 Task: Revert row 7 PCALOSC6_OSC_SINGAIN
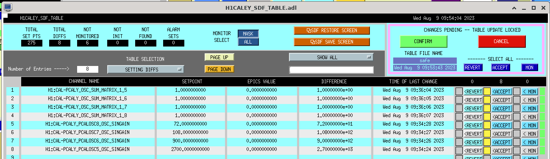coord(473,142)
